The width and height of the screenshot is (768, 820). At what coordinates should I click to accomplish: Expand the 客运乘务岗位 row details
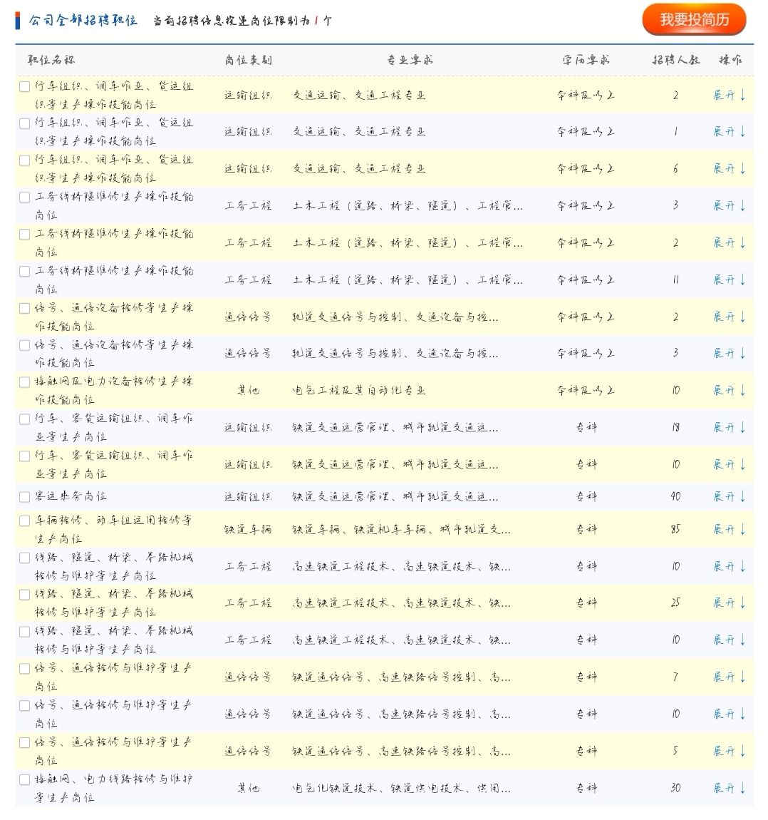[x=728, y=496]
